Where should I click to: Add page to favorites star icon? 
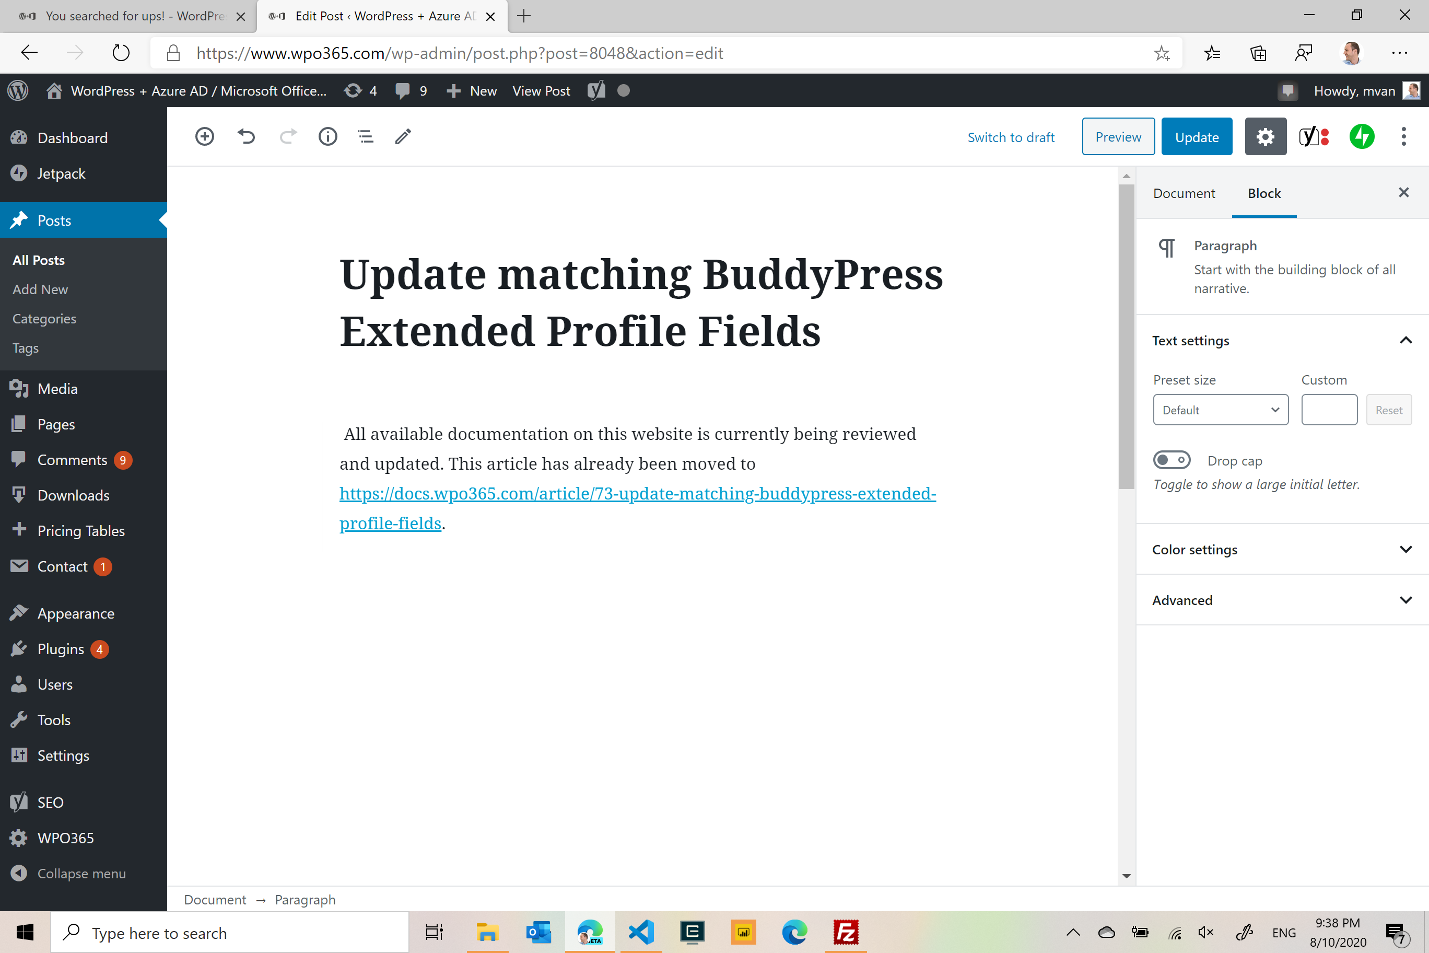1162,53
